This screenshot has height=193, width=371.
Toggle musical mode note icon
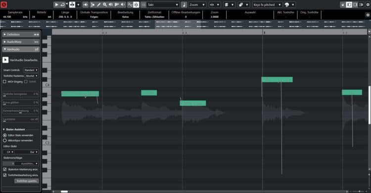[184, 5]
